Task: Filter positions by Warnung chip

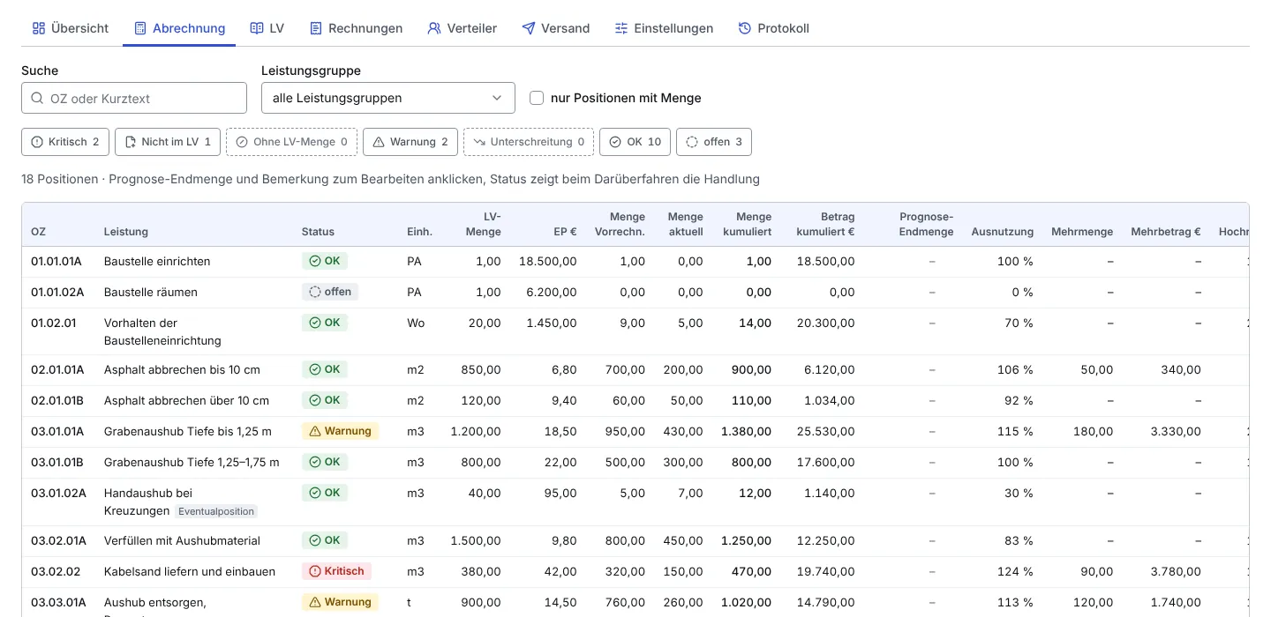Action: click(410, 142)
